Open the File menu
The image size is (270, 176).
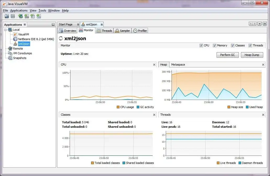tap(5, 10)
